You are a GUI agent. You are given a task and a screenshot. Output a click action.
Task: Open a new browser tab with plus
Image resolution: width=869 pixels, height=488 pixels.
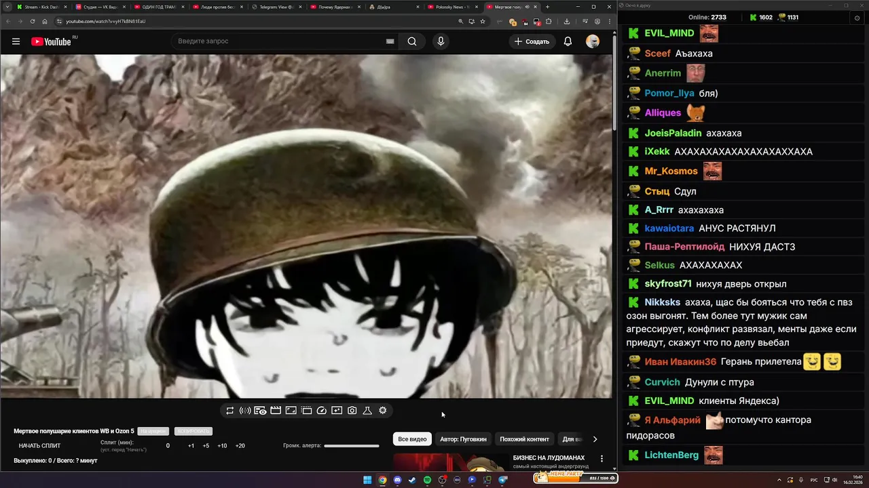(547, 7)
